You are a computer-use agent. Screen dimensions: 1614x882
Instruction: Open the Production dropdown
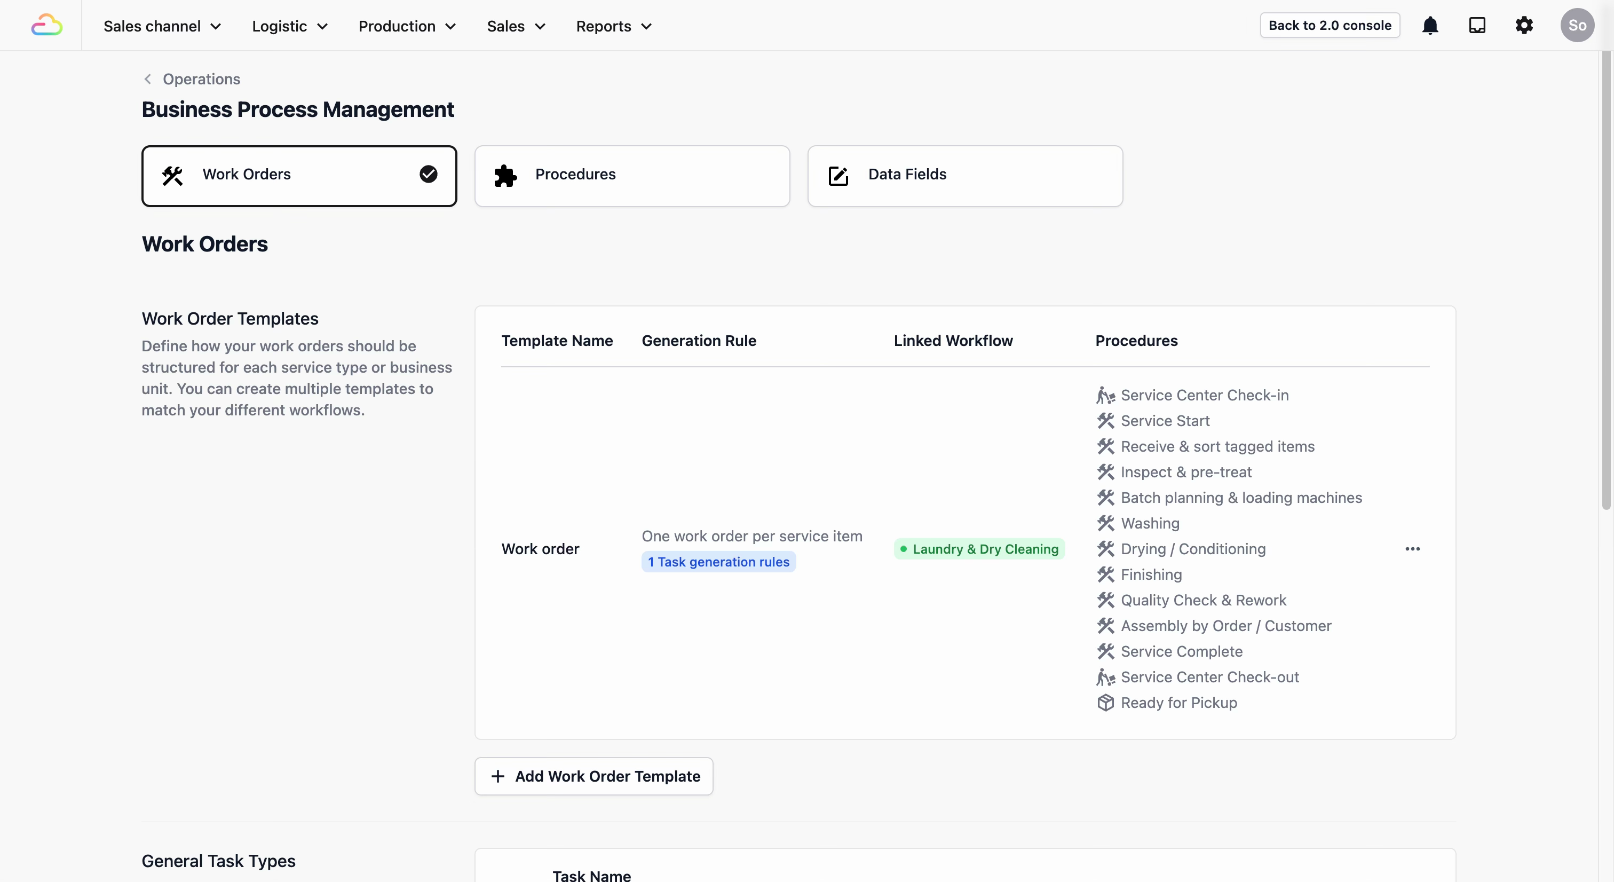[x=407, y=26]
